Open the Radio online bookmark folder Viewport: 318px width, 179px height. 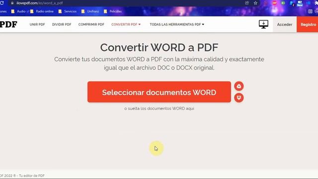tap(42, 11)
